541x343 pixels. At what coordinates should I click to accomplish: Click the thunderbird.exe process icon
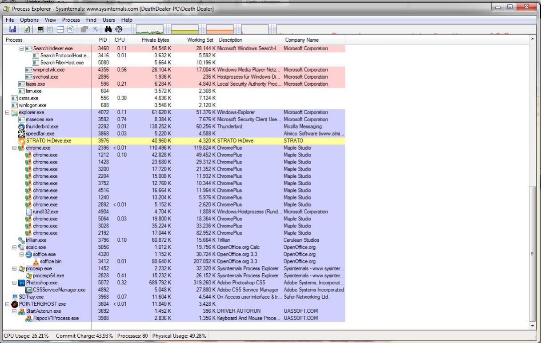pos(22,127)
